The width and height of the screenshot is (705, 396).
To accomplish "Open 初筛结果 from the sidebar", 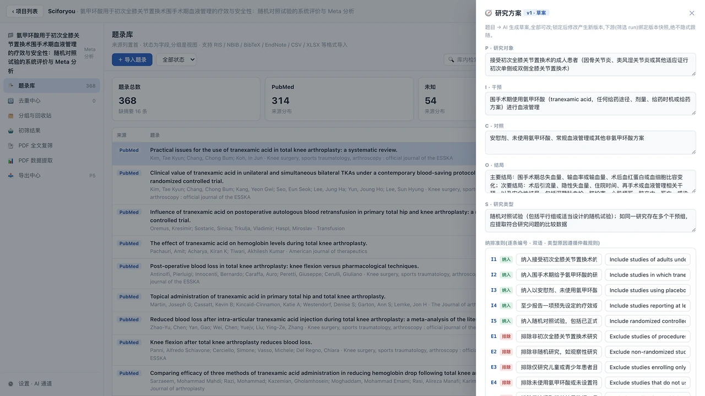I will pyautogui.click(x=51, y=130).
